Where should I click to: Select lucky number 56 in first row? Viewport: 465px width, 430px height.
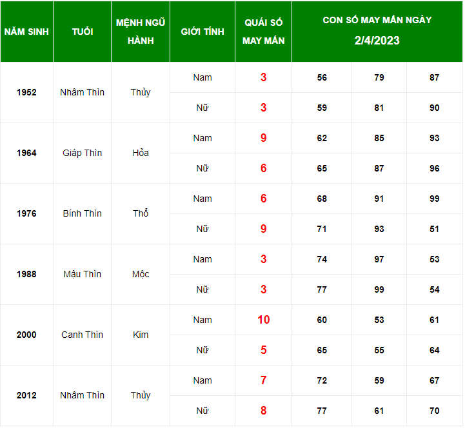(322, 77)
